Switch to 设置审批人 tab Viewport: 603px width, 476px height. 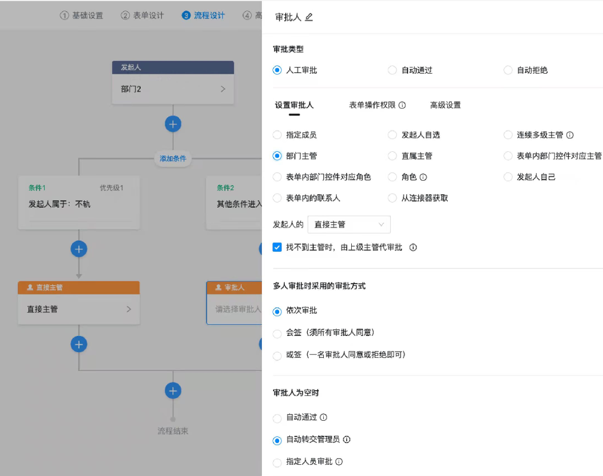coord(294,105)
